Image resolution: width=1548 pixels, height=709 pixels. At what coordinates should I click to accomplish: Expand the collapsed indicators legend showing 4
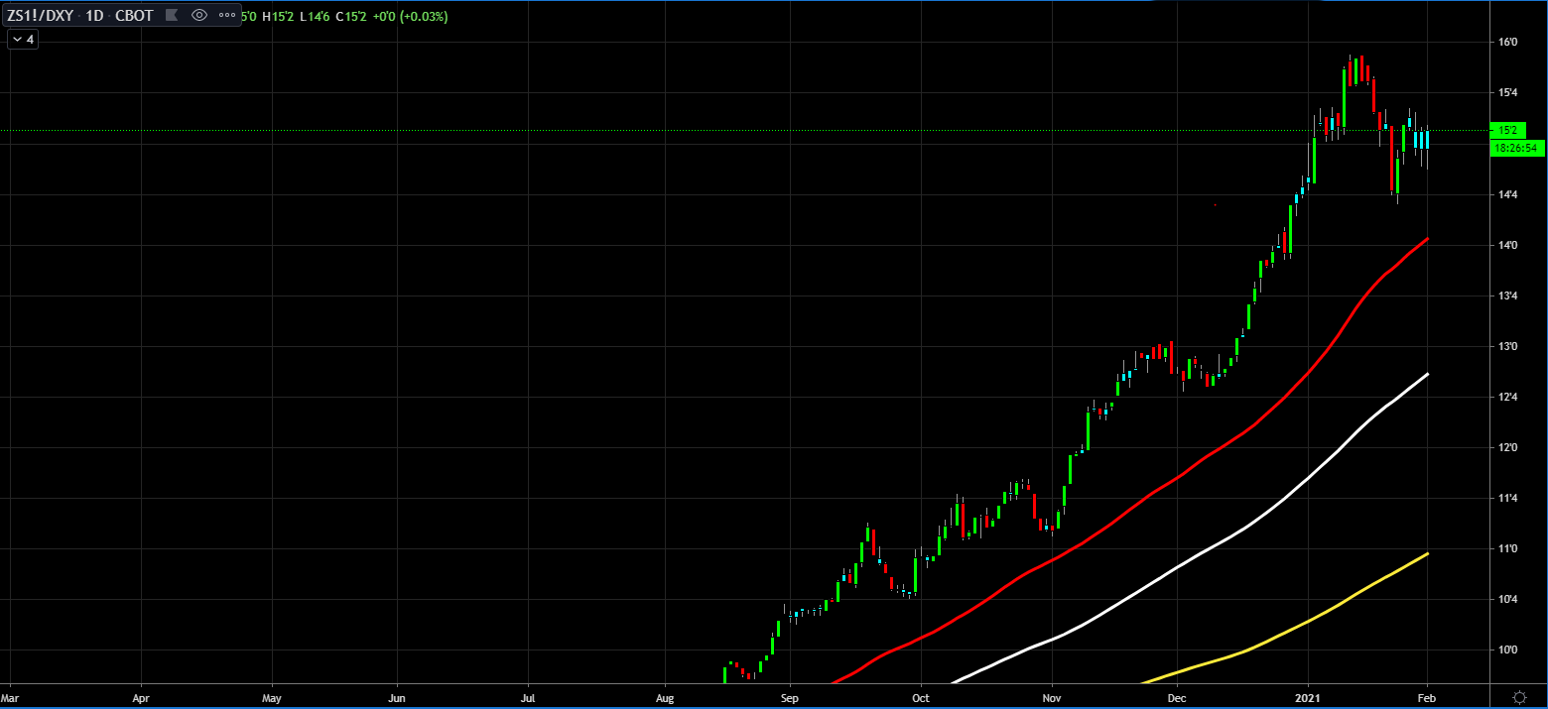[23, 40]
